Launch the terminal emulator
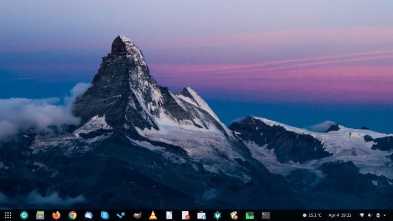 [266, 215]
